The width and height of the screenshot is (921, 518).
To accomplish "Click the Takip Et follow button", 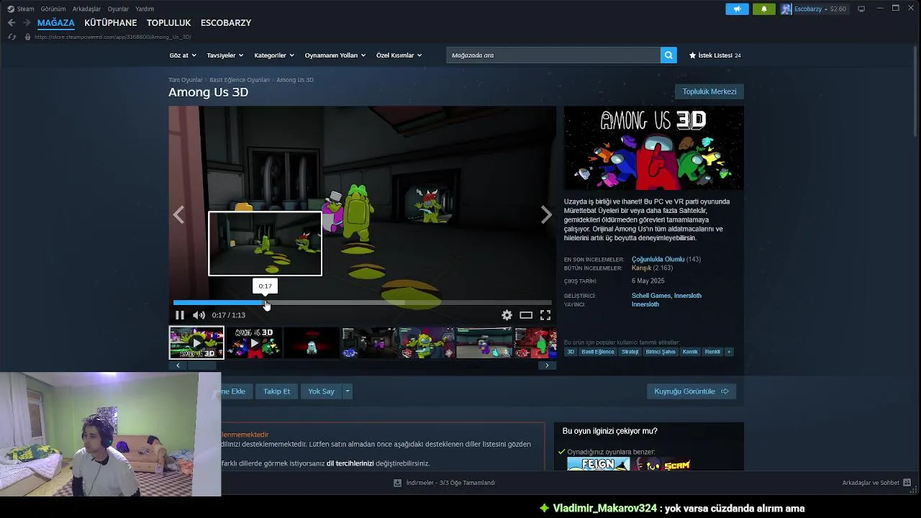I will coord(276,391).
